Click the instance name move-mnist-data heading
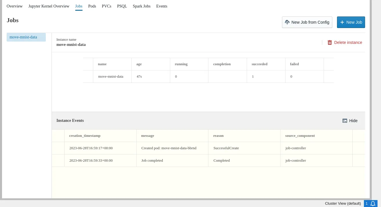381x207 pixels. pyautogui.click(x=71, y=45)
